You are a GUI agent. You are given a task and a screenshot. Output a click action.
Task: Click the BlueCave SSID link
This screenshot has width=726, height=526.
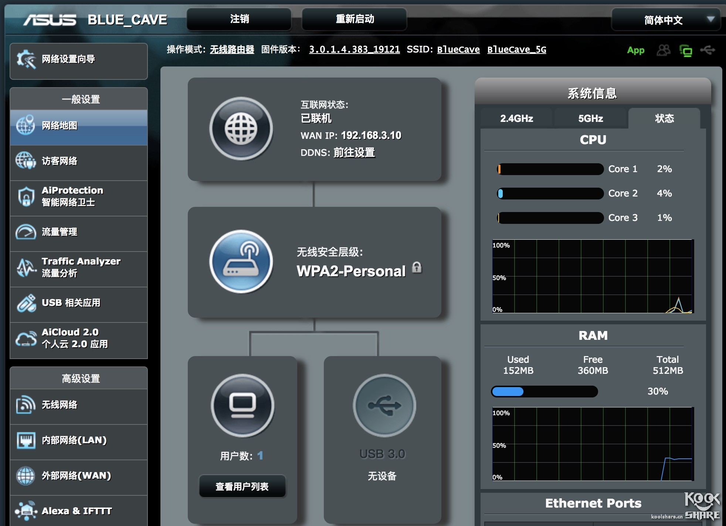point(458,49)
